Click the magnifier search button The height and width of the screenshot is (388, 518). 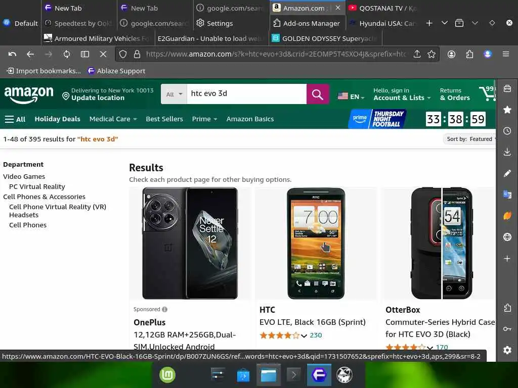pyautogui.click(x=318, y=94)
